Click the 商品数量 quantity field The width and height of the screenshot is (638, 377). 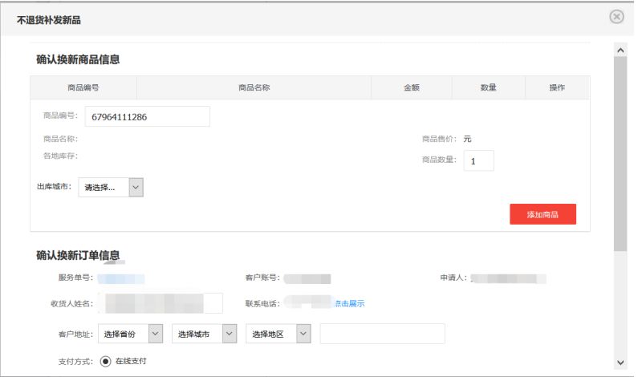click(x=478, y=160)
